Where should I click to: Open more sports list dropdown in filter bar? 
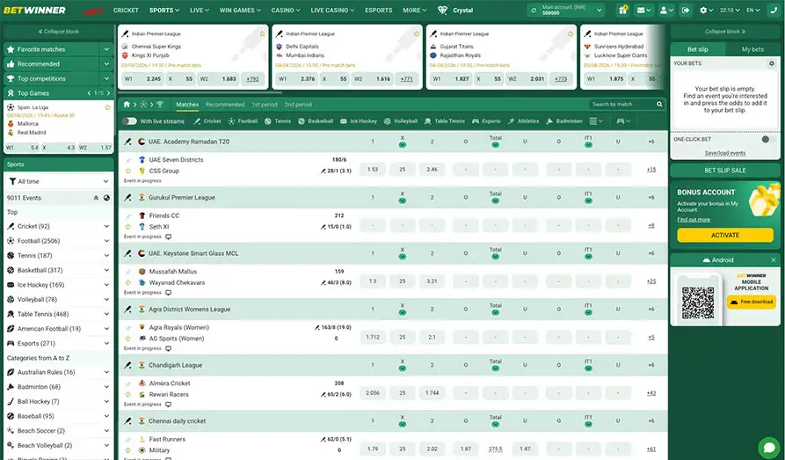pos(596,120)
